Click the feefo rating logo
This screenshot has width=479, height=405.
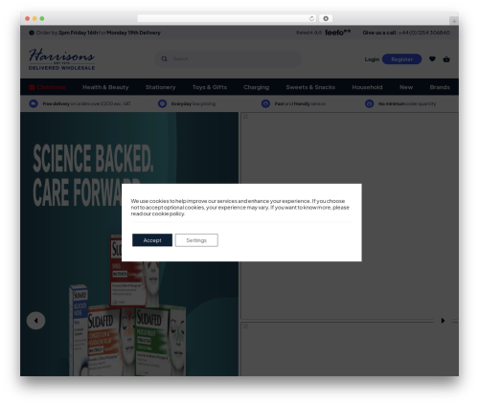pos(337,33)
